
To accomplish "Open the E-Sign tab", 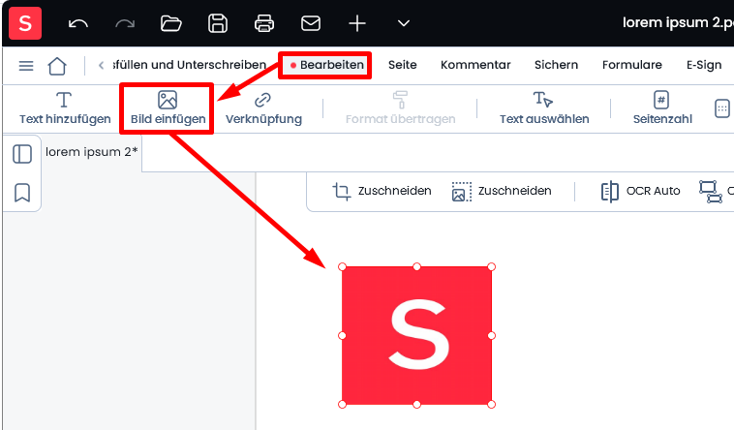I will (704, 65).
